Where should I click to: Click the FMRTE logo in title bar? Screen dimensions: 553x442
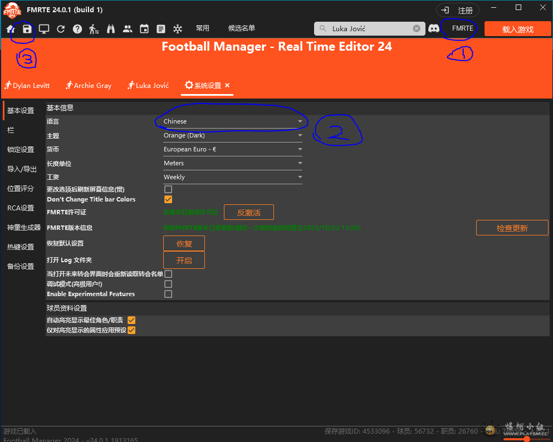[x=12, y=10]
